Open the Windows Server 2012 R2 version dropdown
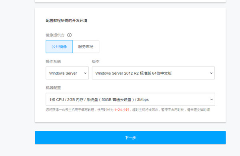Screen dimensions: 240x156 tap(153, 73)
